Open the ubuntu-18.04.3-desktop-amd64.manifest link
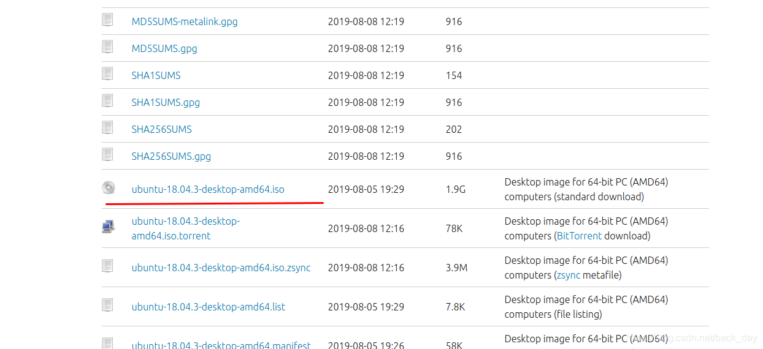Image resolution: width=763 pixels, height=349 pixels. point(221,345)
